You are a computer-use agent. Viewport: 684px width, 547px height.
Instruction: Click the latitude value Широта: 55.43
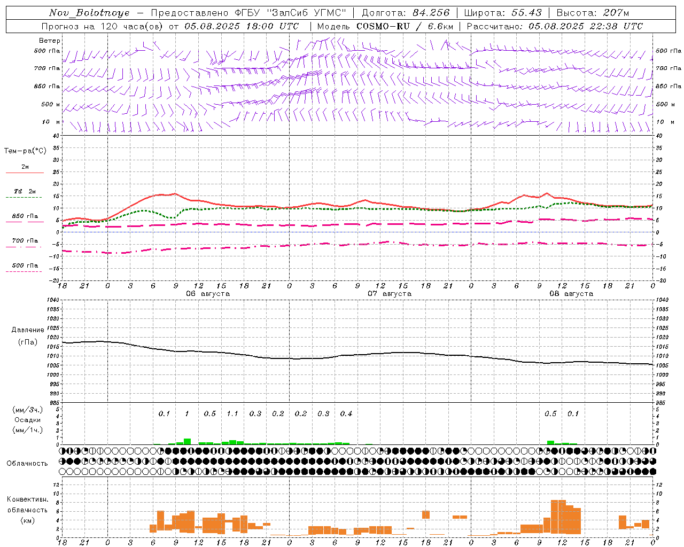coord(503,13)
